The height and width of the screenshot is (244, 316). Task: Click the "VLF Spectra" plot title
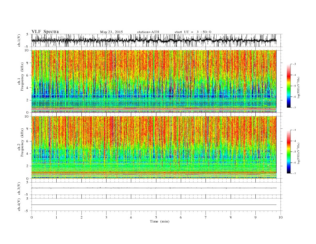coord(45,31)
